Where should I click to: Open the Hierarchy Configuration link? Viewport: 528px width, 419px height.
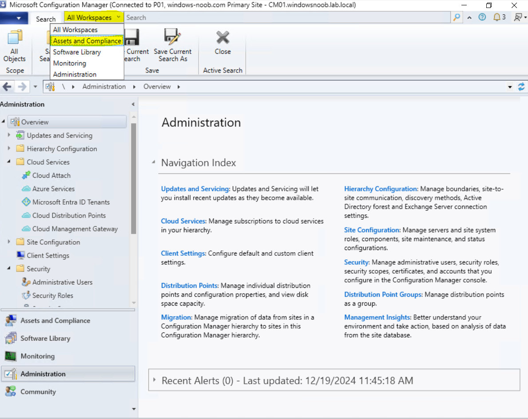pyautogui.click(x=381, y=189)
